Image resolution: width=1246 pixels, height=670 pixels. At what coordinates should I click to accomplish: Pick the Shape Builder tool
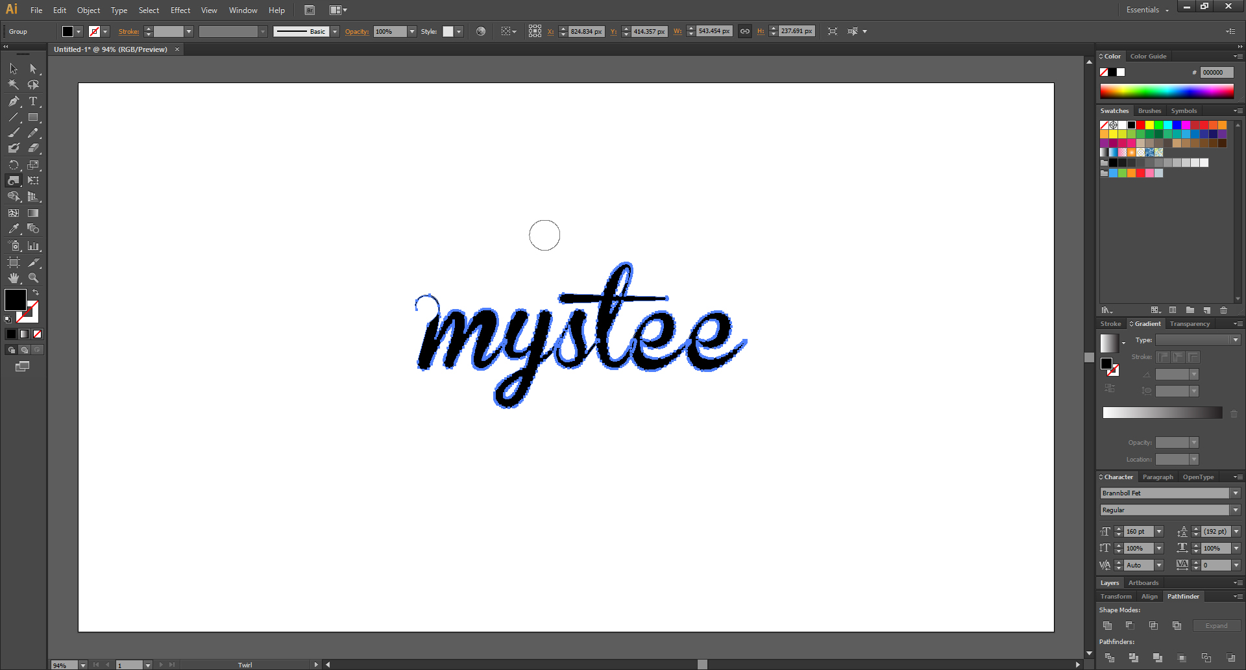pyautogui.click(x=14, y=197)
